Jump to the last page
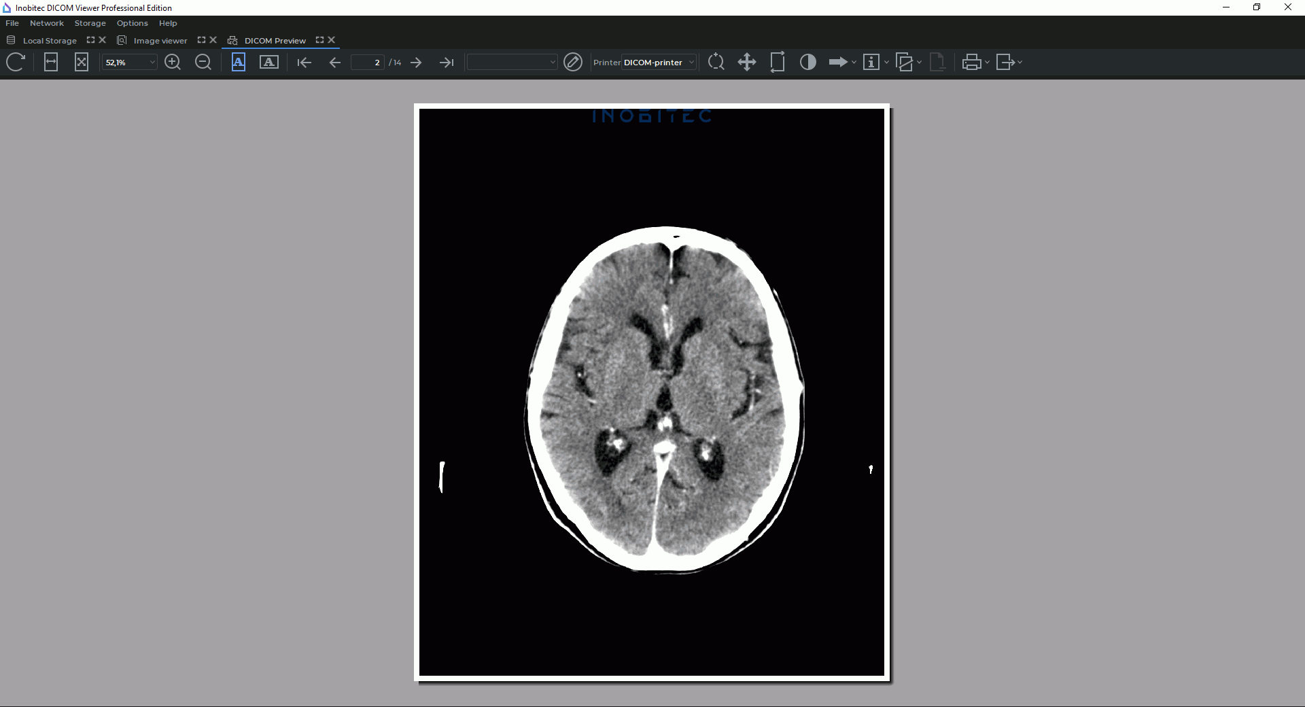 pyautogui.click(x=447, y=63)
